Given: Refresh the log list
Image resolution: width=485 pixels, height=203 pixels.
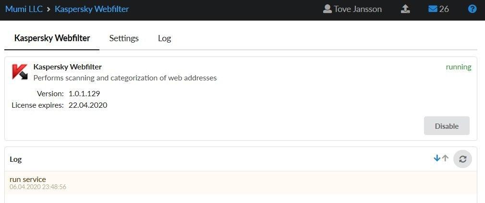Looking at the screenshot, I should [462, 159].
